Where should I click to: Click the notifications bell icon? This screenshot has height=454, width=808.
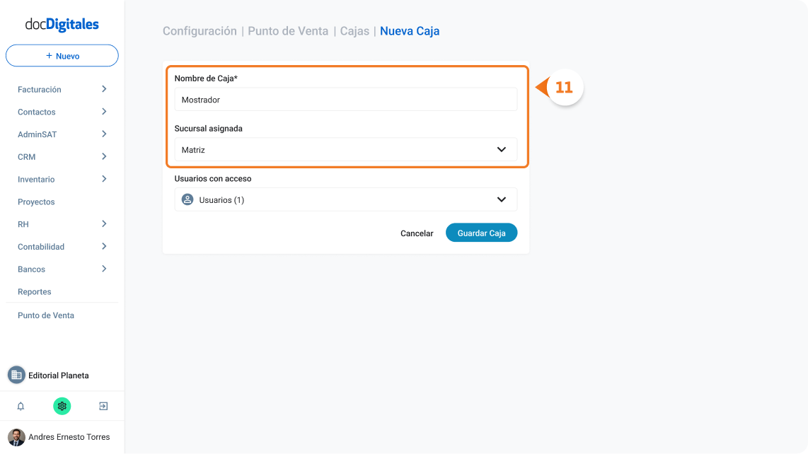coord(21,406)
